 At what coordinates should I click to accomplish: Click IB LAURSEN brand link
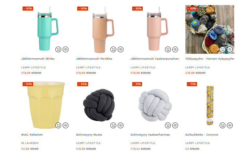pyautogui.click(x=30, y=143)
